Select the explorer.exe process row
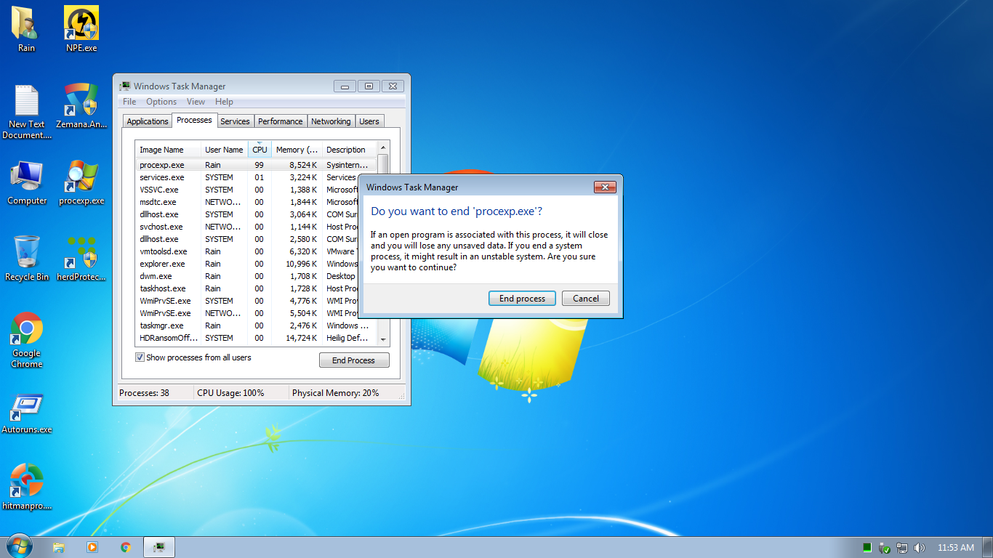The height and width of the screenshot is (558, 993). (x=257, y=264)
